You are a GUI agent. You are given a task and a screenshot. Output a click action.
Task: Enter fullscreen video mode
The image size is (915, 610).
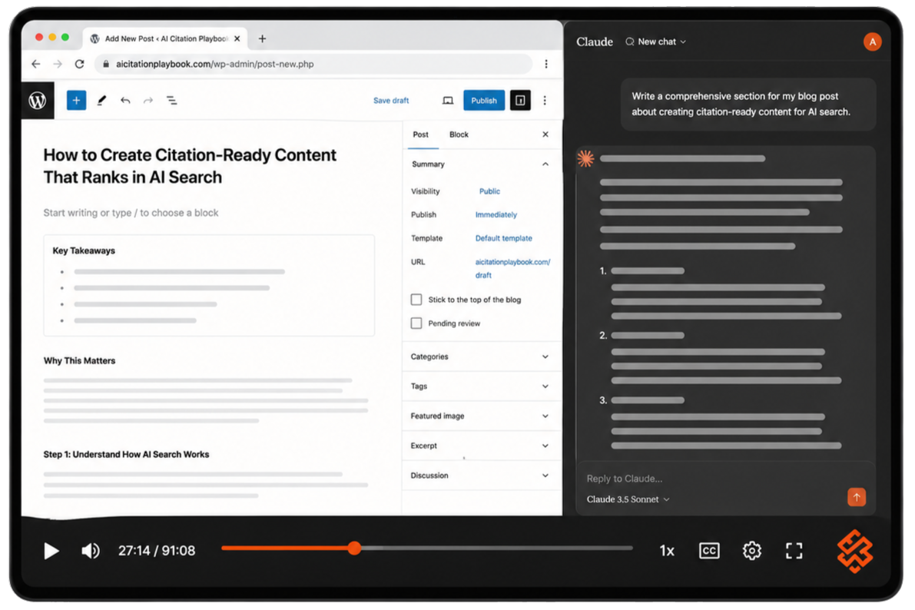point(794,550)
